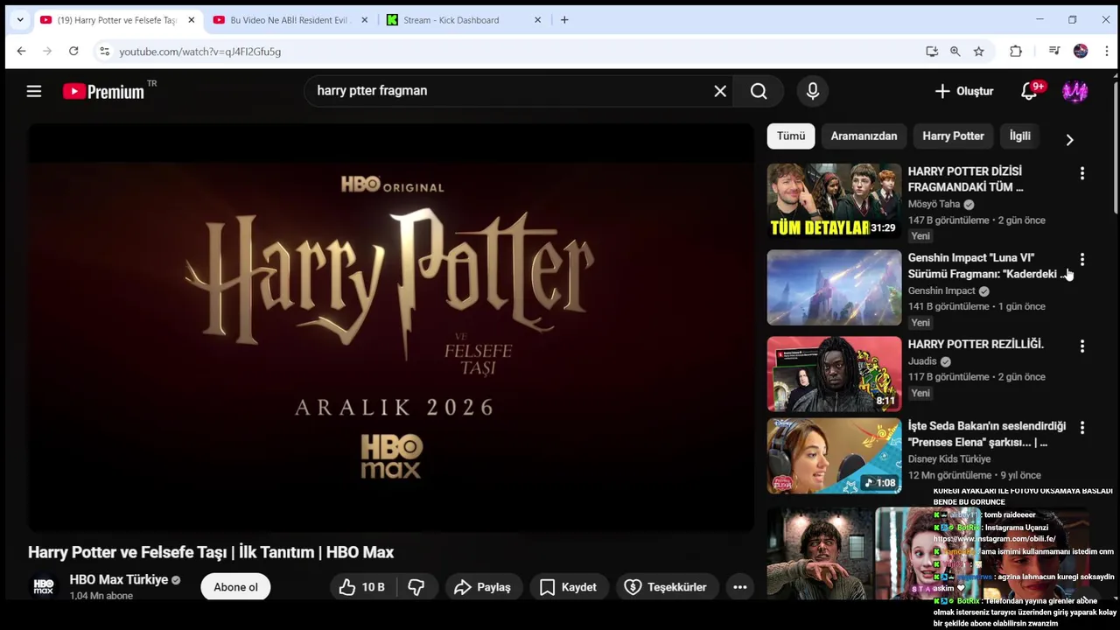Open Chrome tab search dropdown
The width and height of the screenshot is (1120, 630).
pos(20,20)
